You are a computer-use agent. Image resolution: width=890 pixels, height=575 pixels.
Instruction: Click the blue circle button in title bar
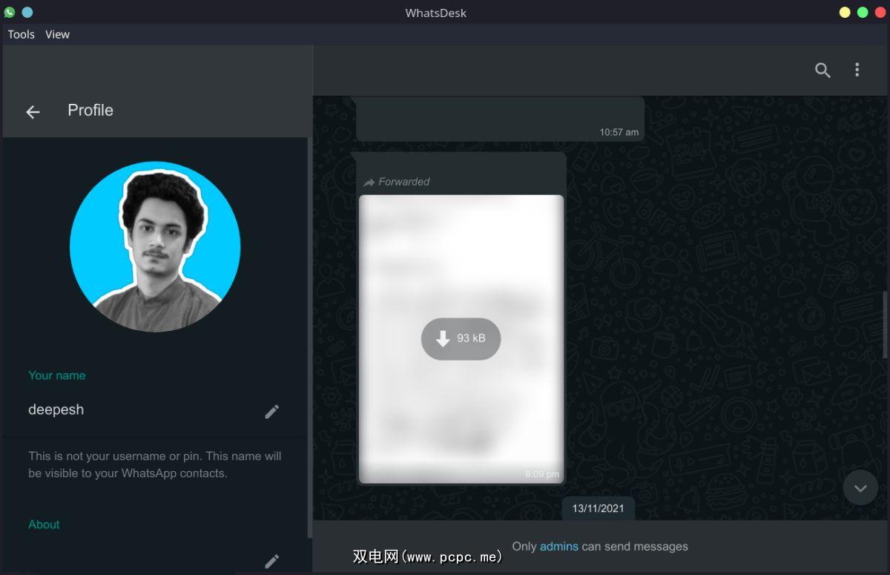tap(27, 12)
